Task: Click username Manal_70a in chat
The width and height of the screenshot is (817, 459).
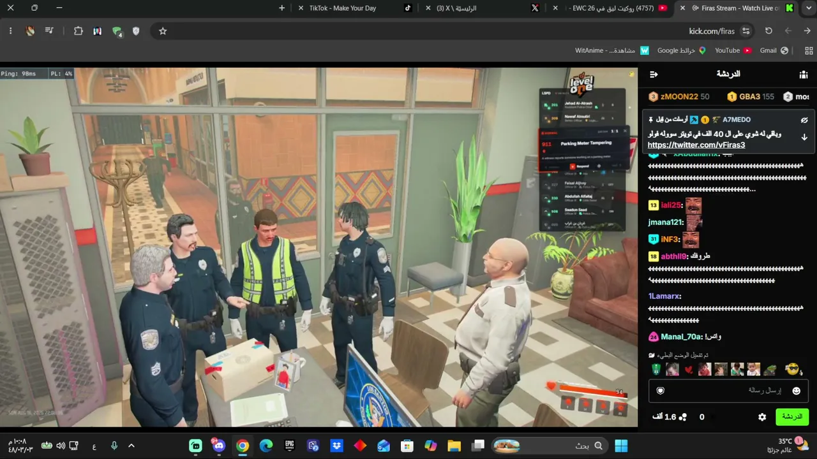Action: click(x=681, y=337)
